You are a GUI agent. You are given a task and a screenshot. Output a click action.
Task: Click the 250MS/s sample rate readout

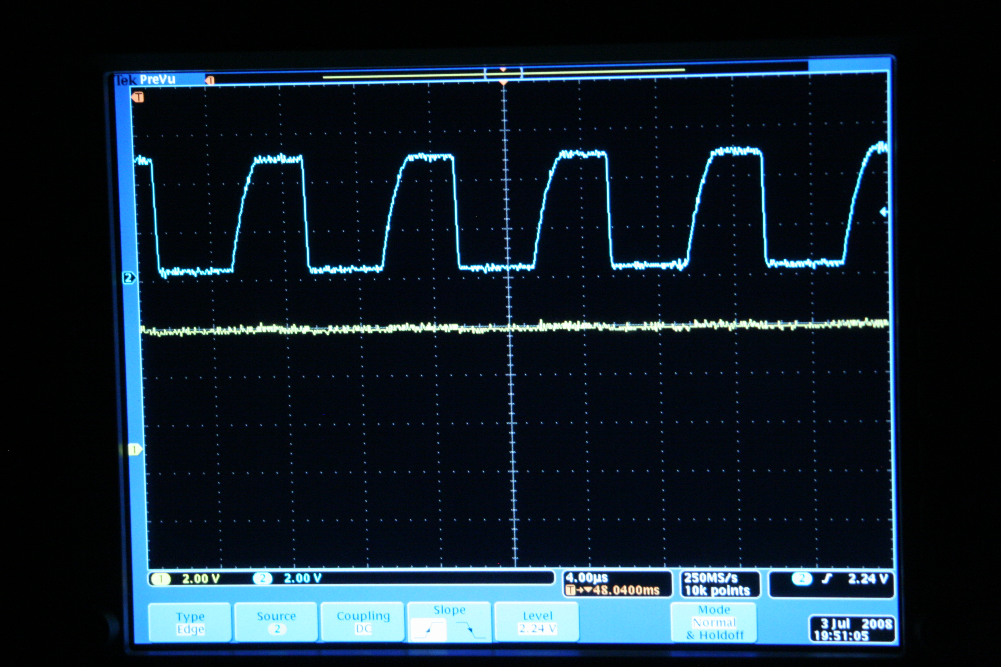711,578
